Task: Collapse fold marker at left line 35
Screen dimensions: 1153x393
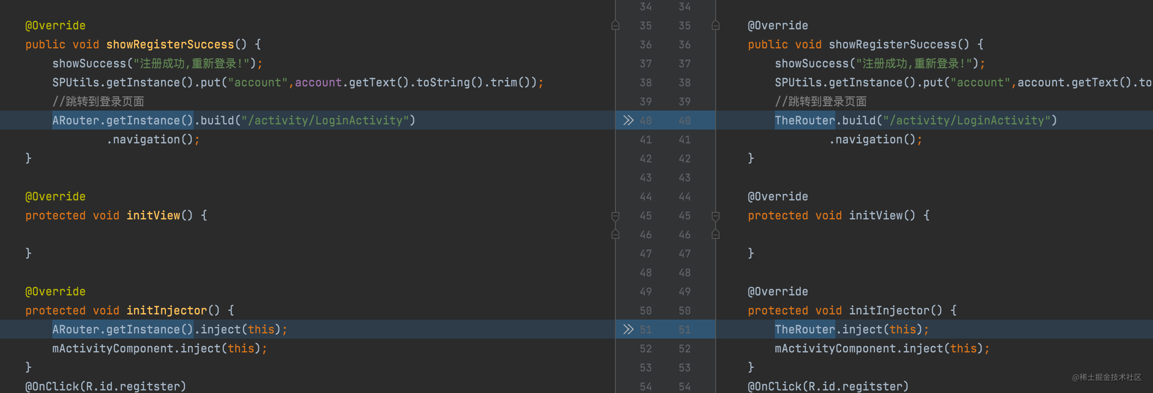Action: coord(615,25)
